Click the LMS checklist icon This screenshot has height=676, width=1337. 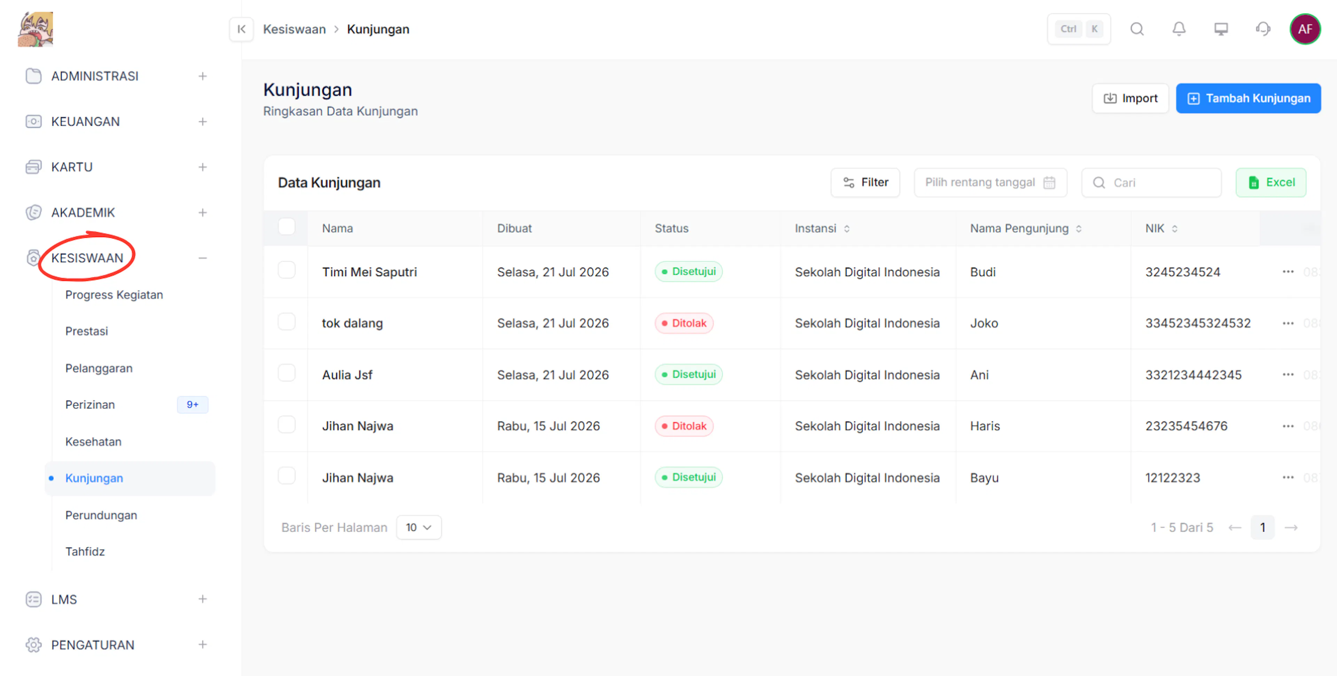pos(33,599)
